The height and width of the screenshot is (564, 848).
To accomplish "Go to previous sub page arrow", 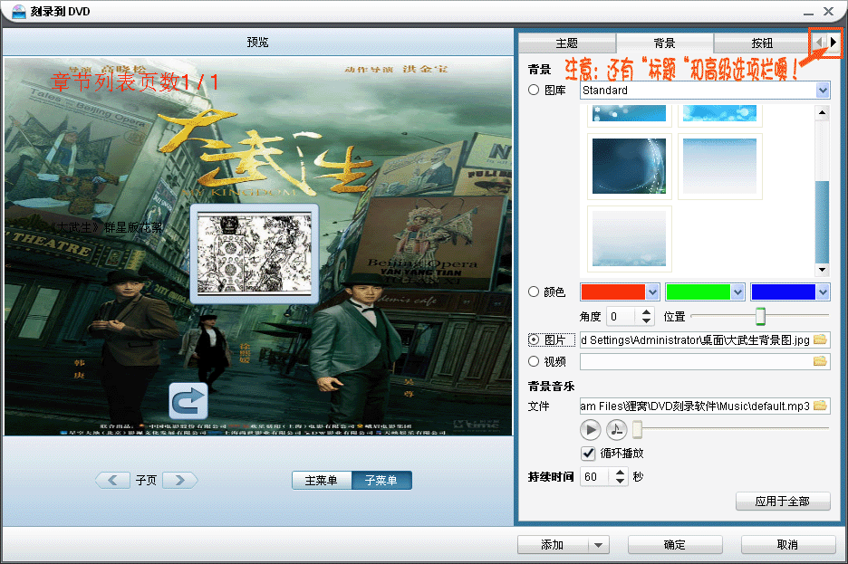I will point(112,481).
